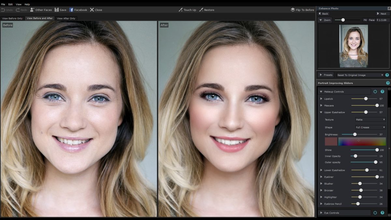The width and height of the screenshot is (391, 220).
Task: Click the Fit zoom button
Action: pos(365,20)
